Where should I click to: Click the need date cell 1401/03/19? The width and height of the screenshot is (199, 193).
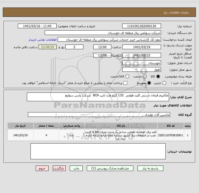coord(20,135)
